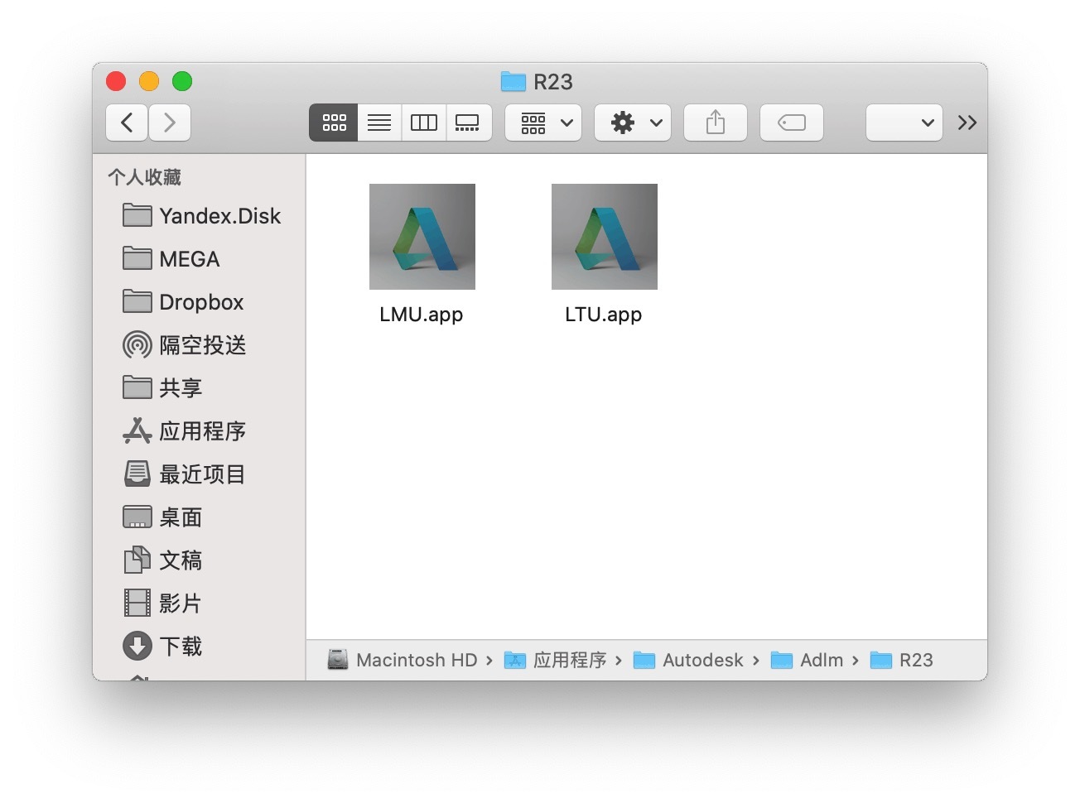
Task: Select Dropbox in the sidebar
Action: [200, 302]
